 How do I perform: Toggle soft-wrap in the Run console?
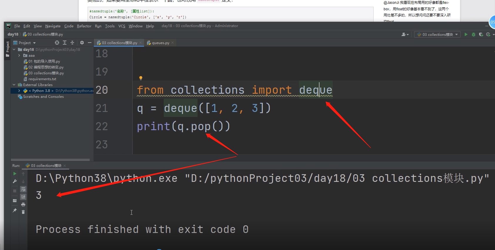point(23,189)
